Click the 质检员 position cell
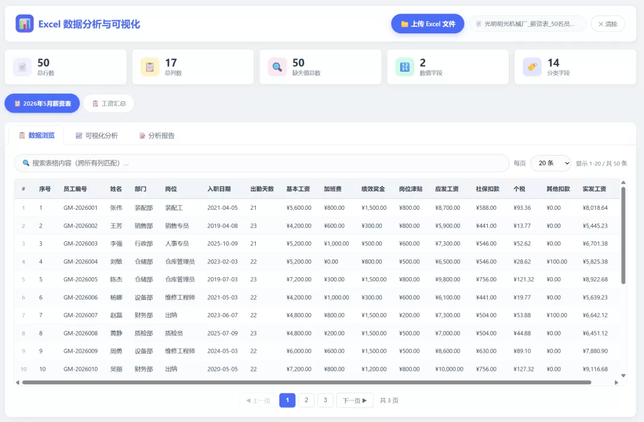644x422 pixels. (174, 333)
